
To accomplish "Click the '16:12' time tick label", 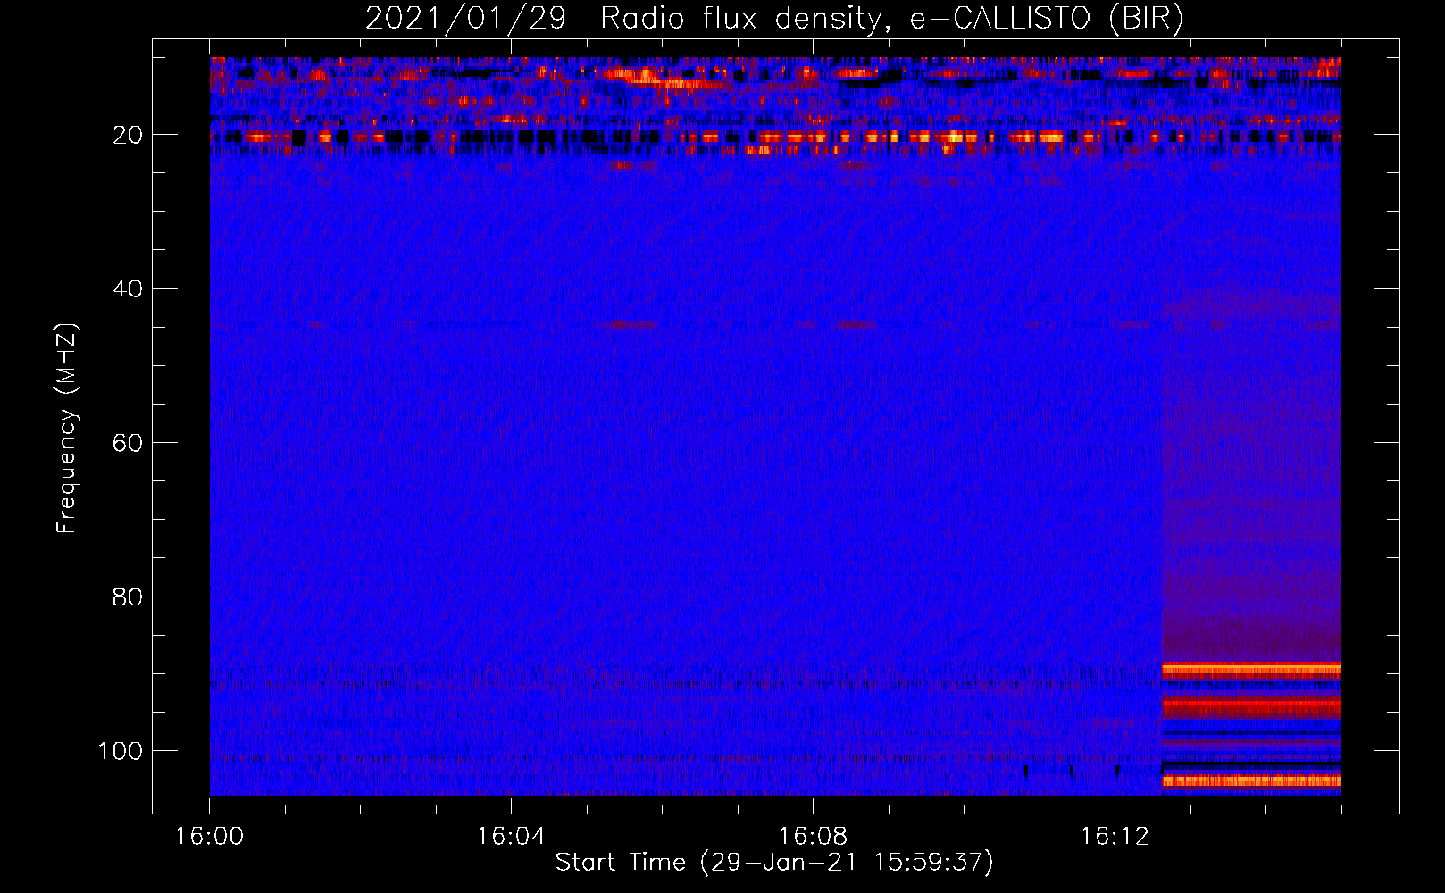I will click(x=1115, y=837).
